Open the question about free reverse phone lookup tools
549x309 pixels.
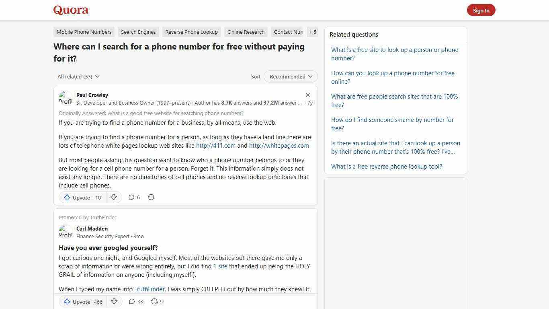click(x=386, y=166)
